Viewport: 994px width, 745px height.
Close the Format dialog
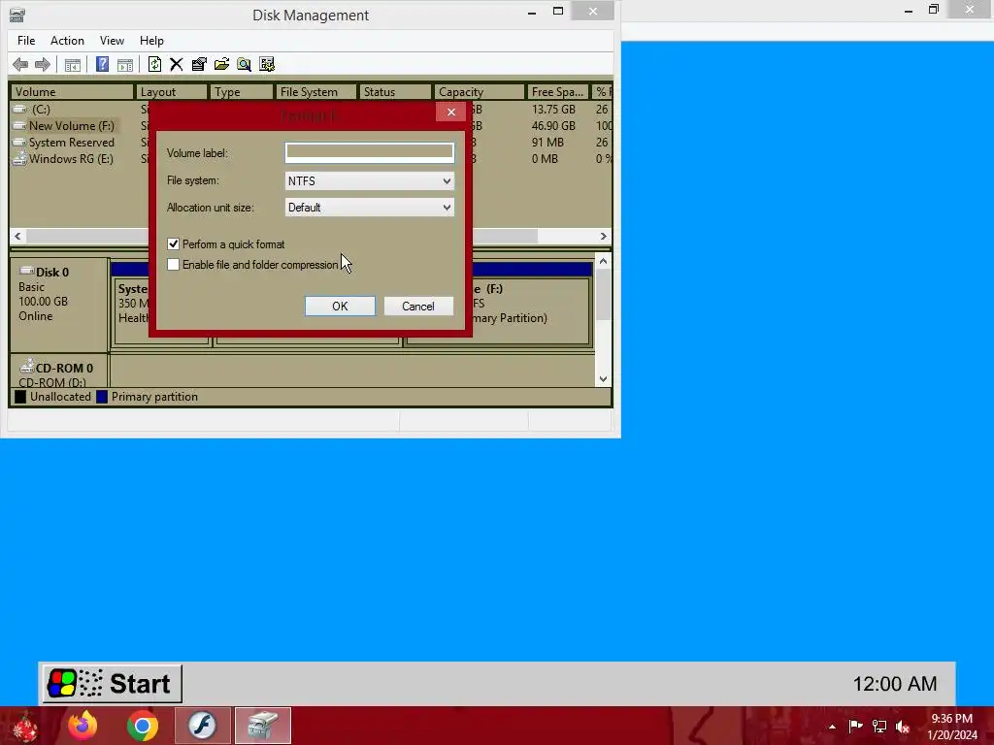click(450, 113)
